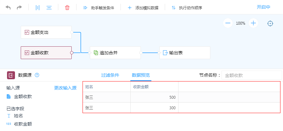Click the vertical align icon
283x131 pixels.
(38, 7)
